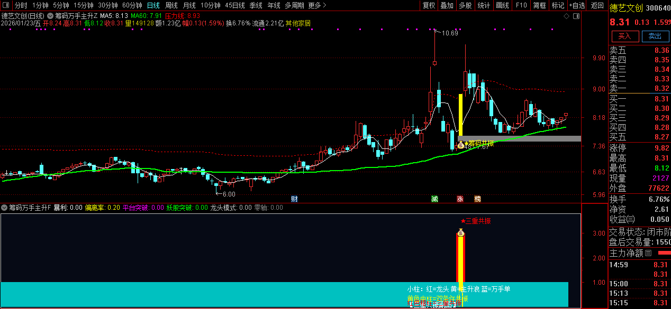671x309 pixels.
Task: Select the 45日线 period
Action: [x=235, y=5]
